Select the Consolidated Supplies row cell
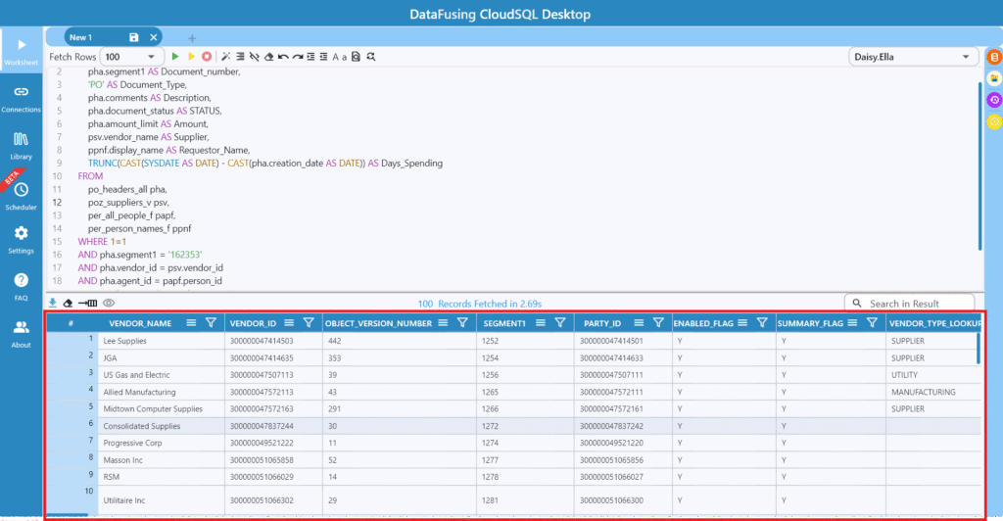The image size is (1003, 521). (x=162, y=426)
